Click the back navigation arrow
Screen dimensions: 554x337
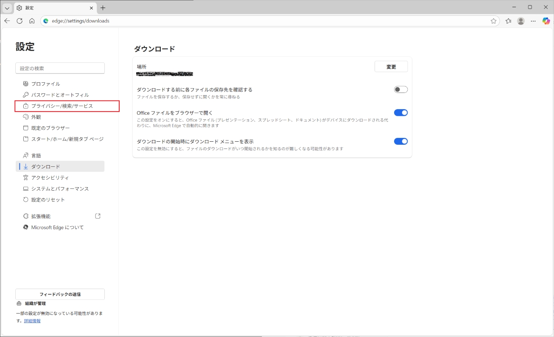(7, 21)
